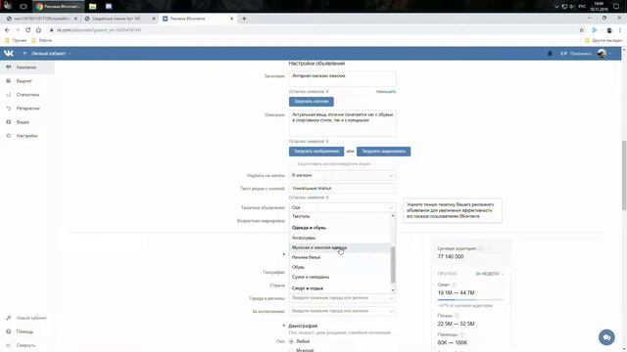Open Новый кабинет icon in sidebar
Viewport: 627px width, 352px height.
(9, 318)
